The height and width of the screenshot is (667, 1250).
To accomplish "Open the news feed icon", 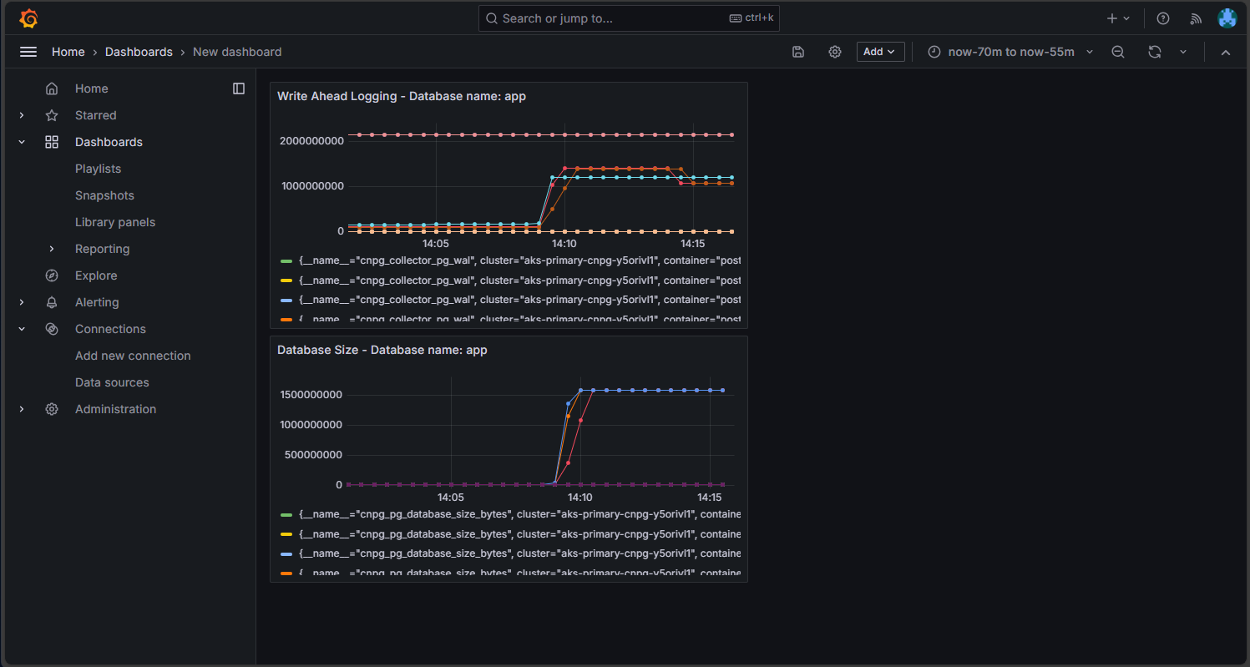I will (1196, 18).
